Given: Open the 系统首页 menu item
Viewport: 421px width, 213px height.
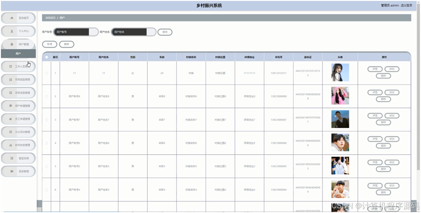Looking at the screenshot, I should (18, 18).
